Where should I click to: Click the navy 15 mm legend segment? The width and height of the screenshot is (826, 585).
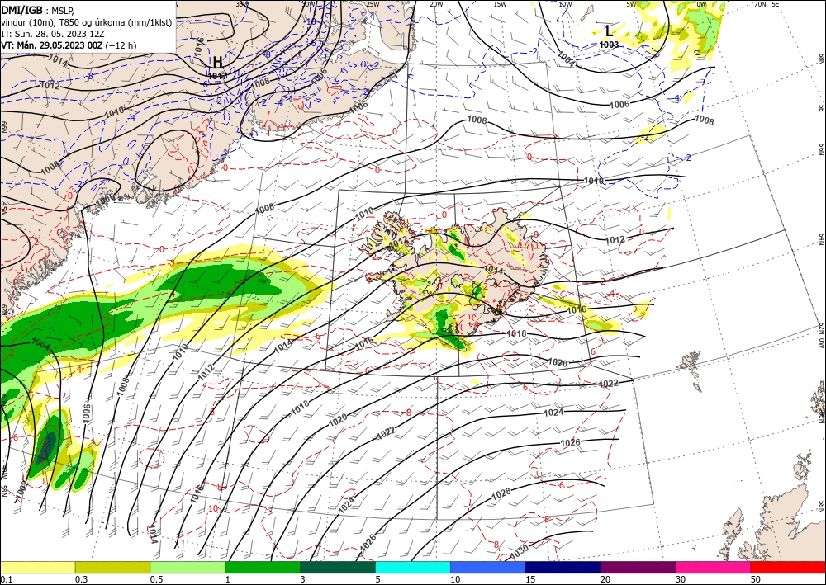(563, 567)
